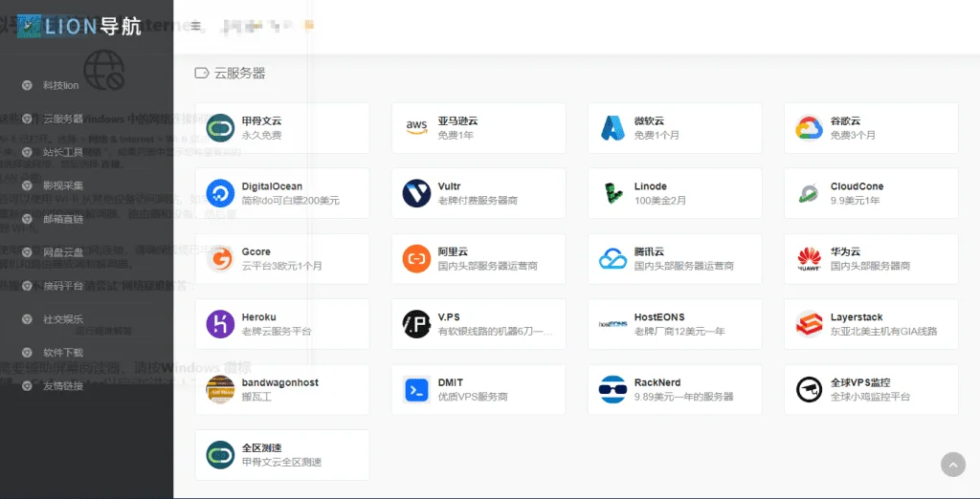
Task: Click the V.PS logo icon
Action: tap(416, 324)
